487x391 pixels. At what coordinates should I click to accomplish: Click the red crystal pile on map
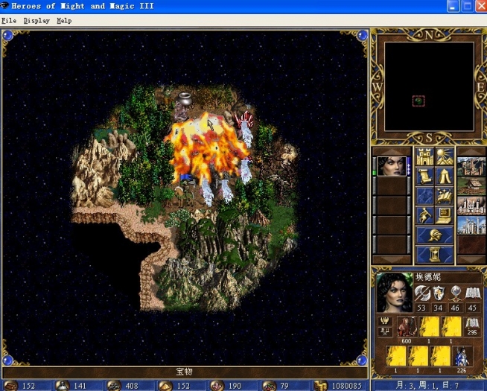point(244,120)
